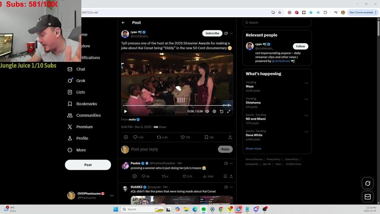Open options for Dana White trend
Screen dimensions: 380x214
(x=306, y=132)
